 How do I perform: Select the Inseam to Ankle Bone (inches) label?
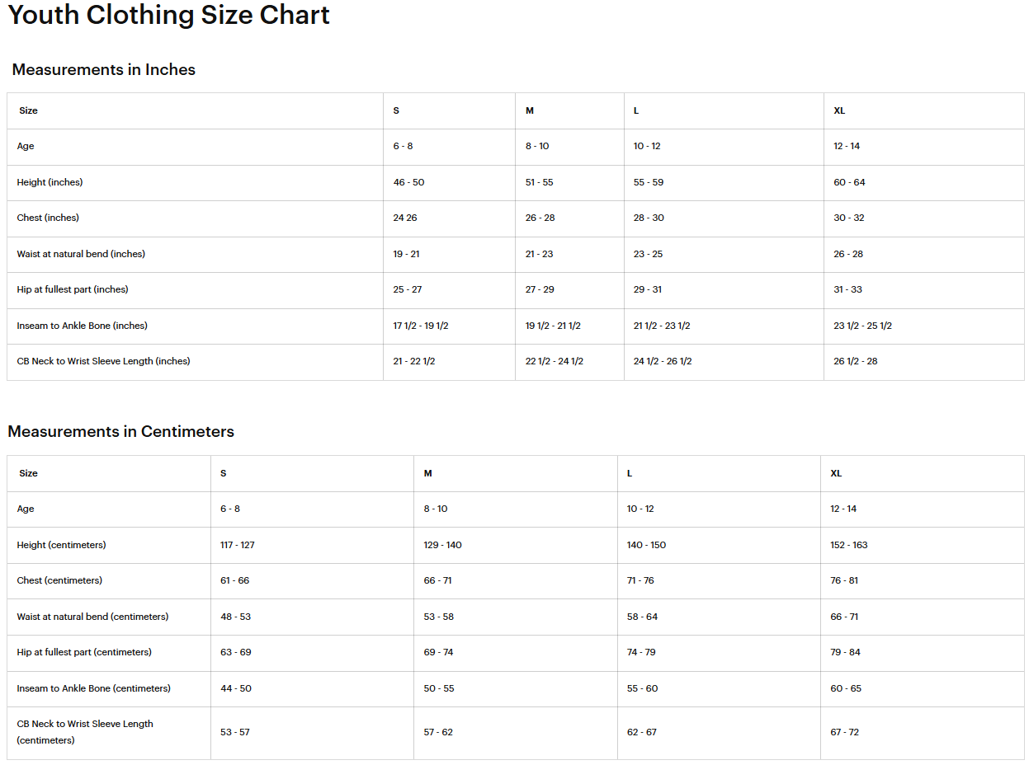coord(83,326)
